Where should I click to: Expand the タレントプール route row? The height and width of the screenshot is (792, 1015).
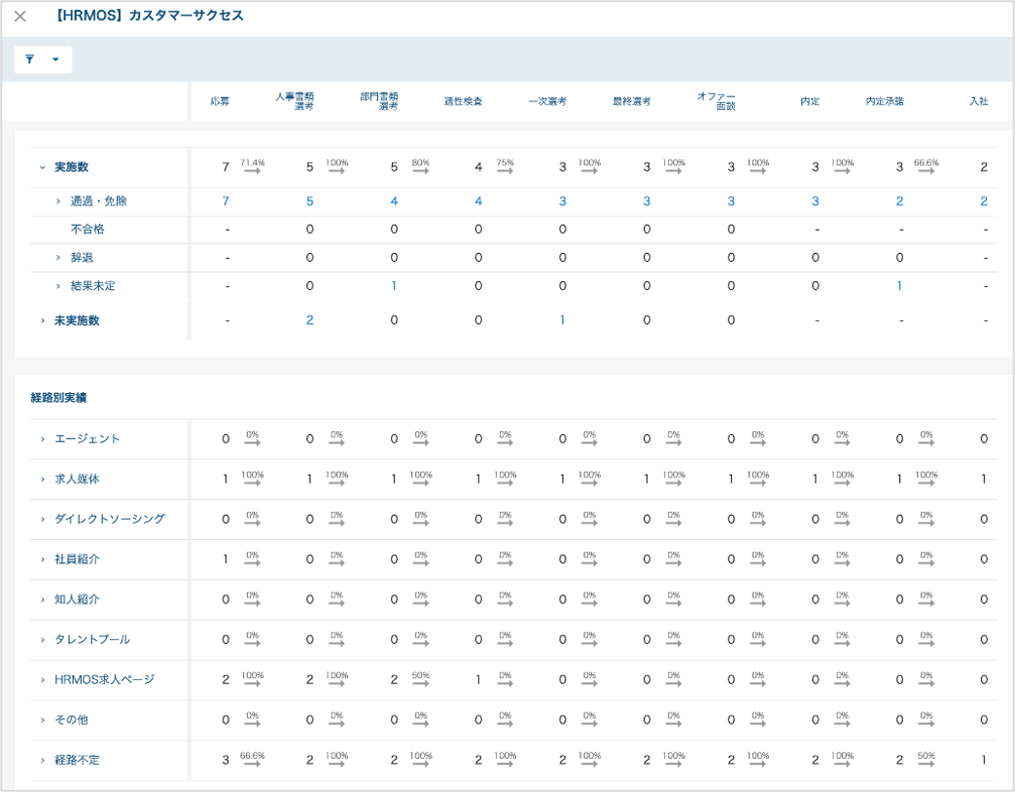coord(43,640)
